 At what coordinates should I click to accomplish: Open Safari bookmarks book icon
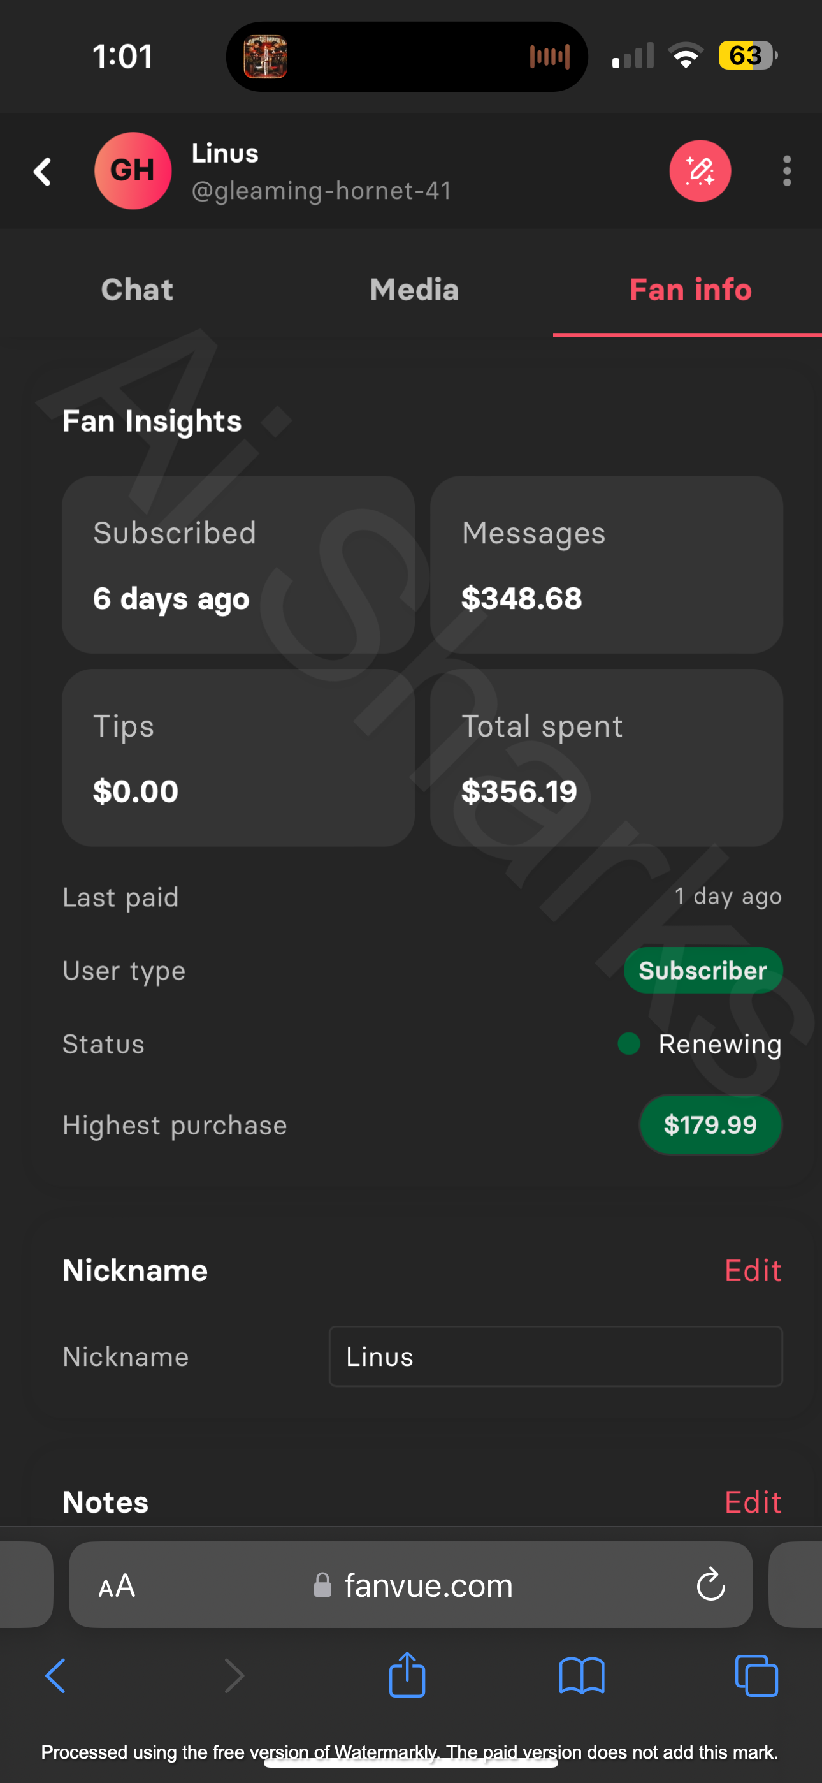tap(581, 1676)
